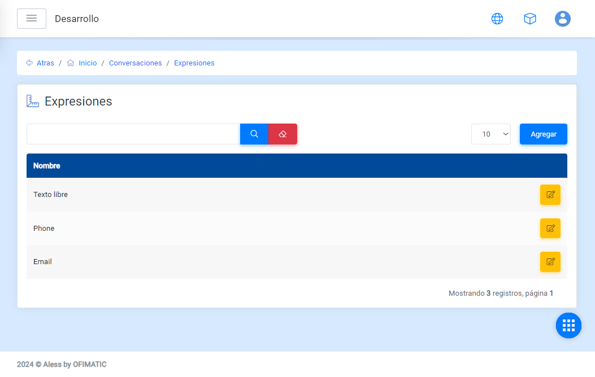
Task: Expand the page size dropdown showing 10
Action: (x=490, y=134)
